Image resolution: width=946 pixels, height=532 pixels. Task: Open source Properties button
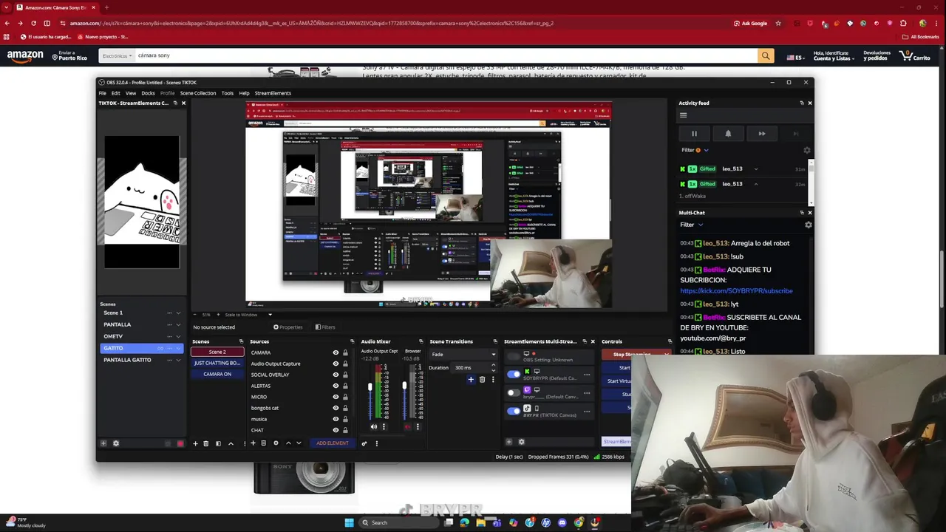[x=288, y=327]
